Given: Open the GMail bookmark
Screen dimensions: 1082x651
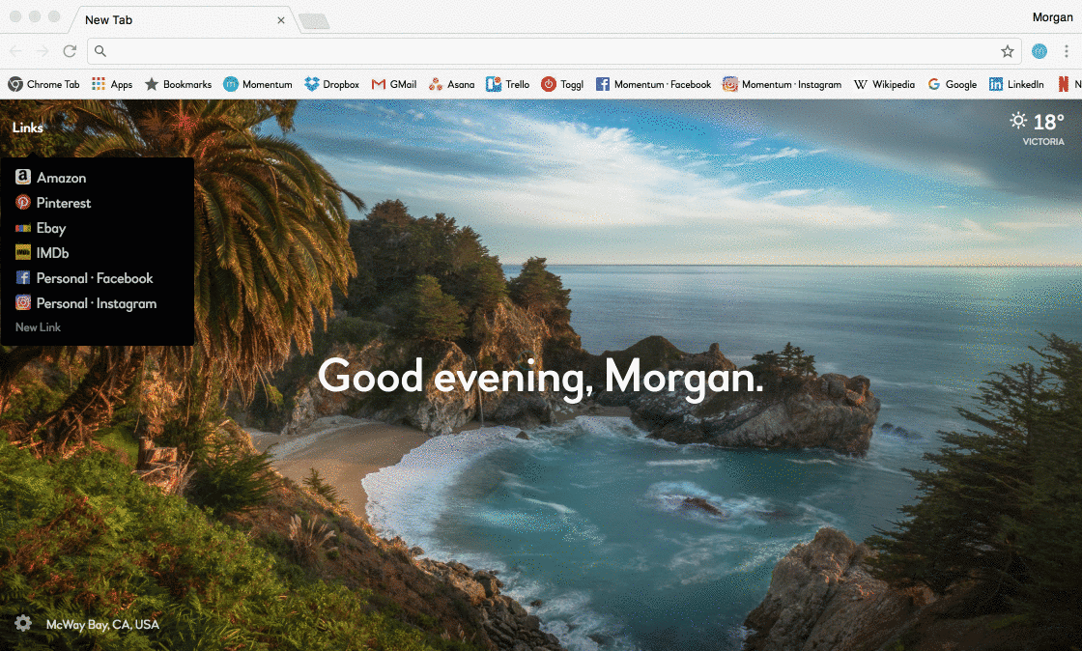Looking at the screenshot, I should 394,84.
